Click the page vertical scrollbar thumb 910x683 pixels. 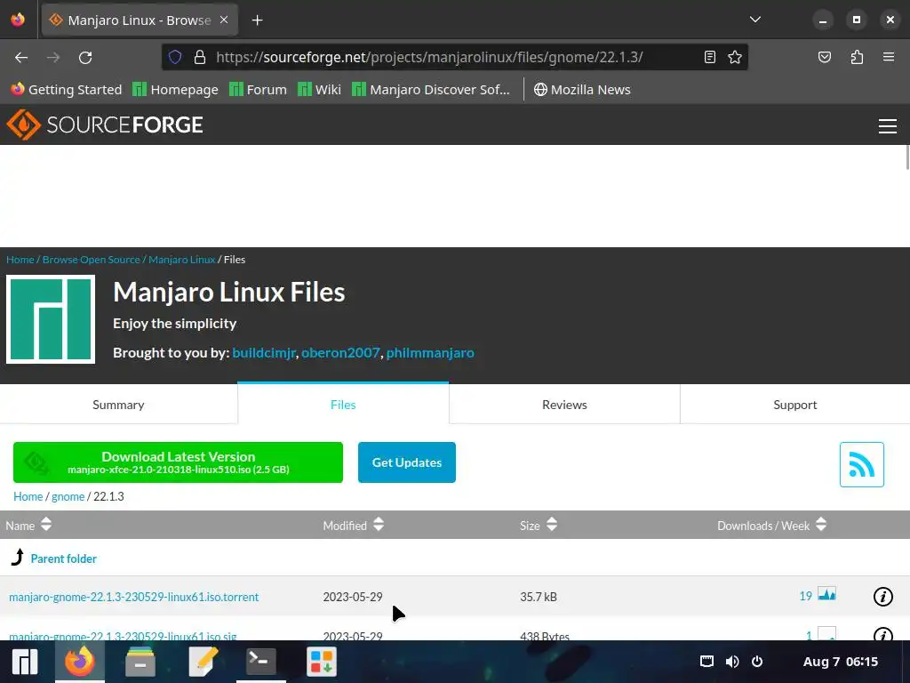pos(907,157)
